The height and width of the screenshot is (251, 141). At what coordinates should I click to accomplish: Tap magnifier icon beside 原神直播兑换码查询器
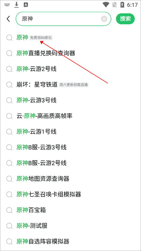click(9, 54)
